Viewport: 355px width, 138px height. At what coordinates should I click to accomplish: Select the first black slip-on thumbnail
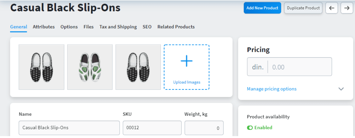pos(42,67)
